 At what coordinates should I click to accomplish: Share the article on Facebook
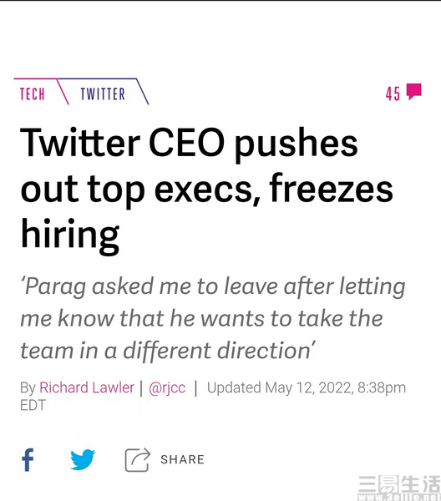point(28,460)
